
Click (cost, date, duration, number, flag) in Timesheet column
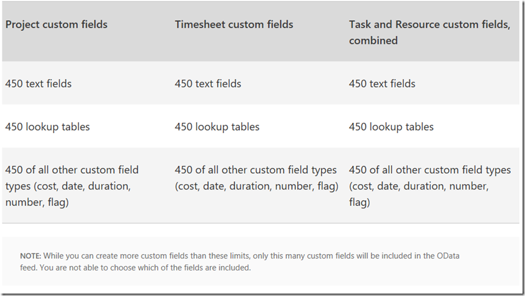pos(256,186)
